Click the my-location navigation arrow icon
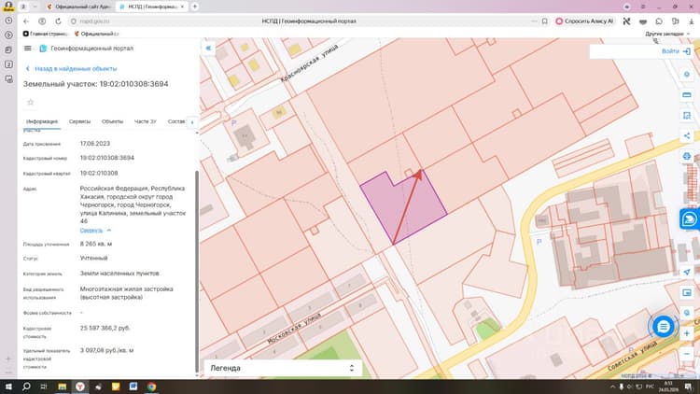Viewport: 700px width, 394px height. click(x=687, y=272)
